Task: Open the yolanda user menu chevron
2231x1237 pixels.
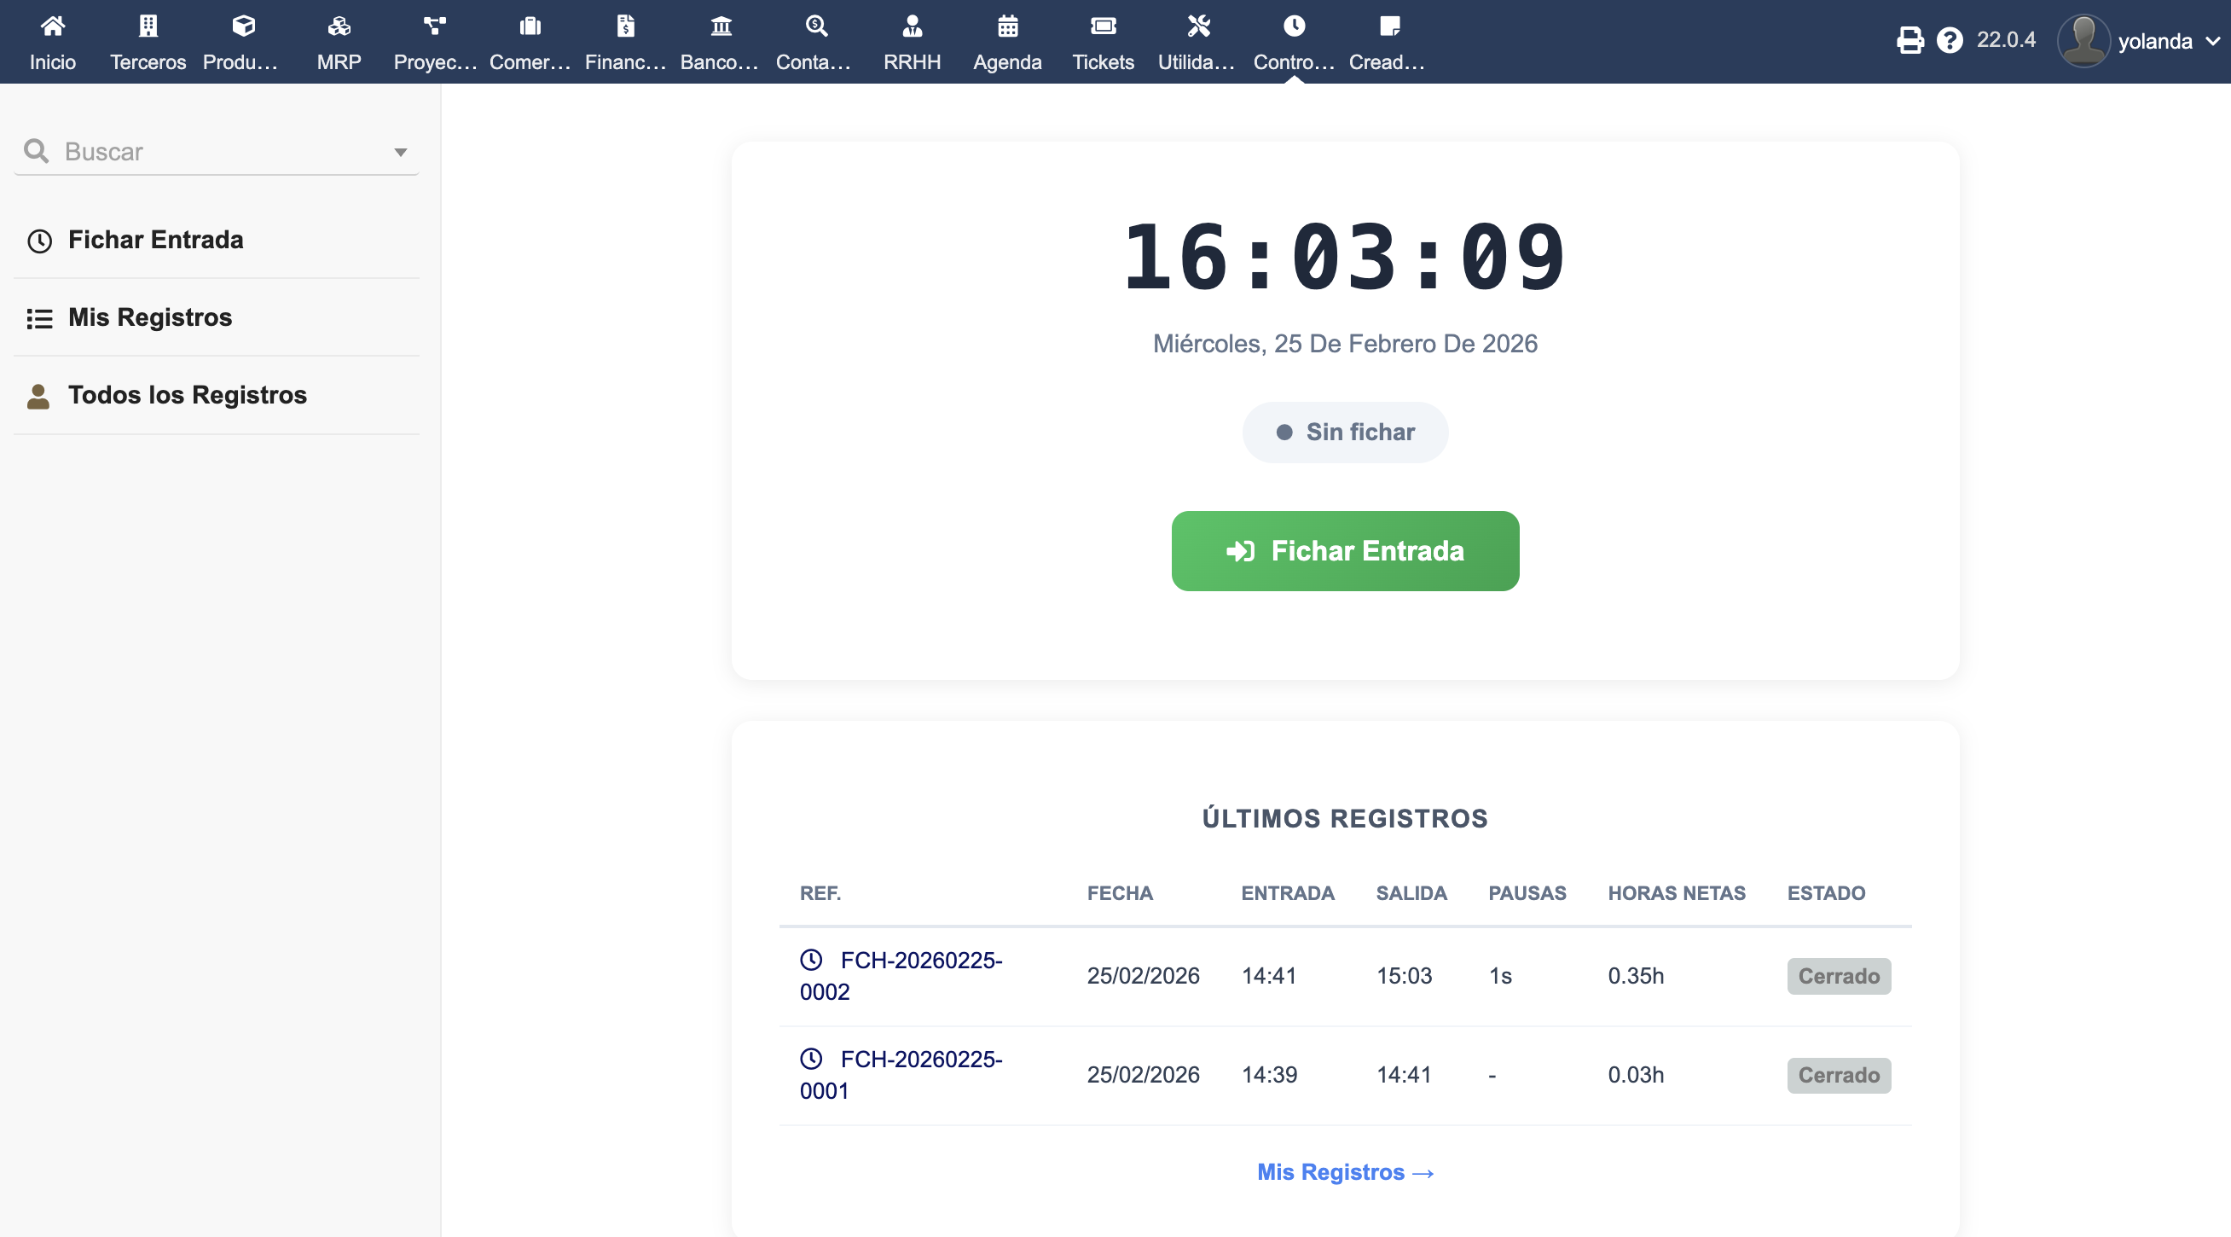Action: pyautogui.click(x=2213, y=41)
